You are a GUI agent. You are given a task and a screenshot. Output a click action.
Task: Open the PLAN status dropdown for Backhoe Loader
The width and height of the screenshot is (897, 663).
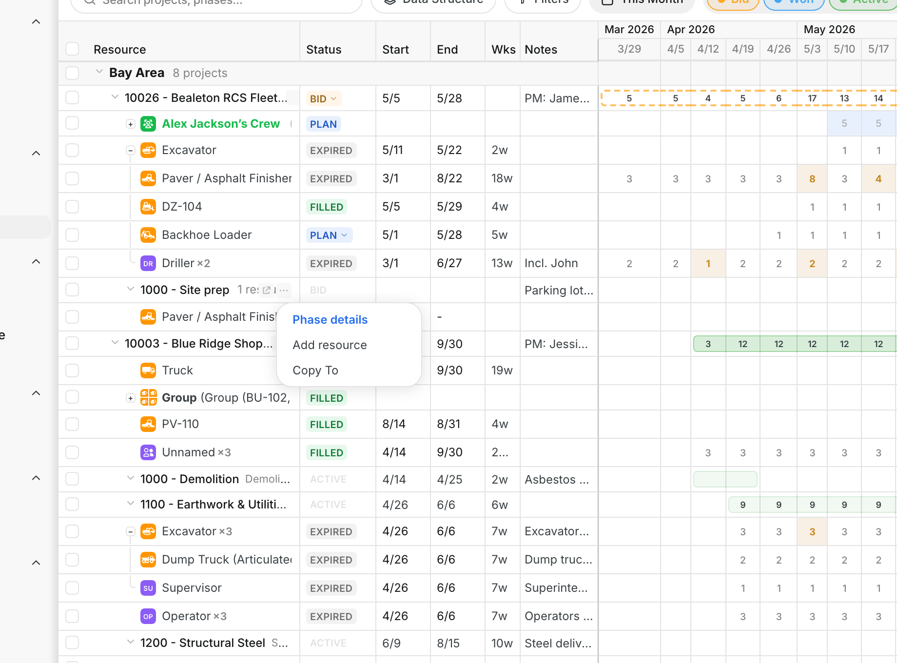[x=329, y=235]
